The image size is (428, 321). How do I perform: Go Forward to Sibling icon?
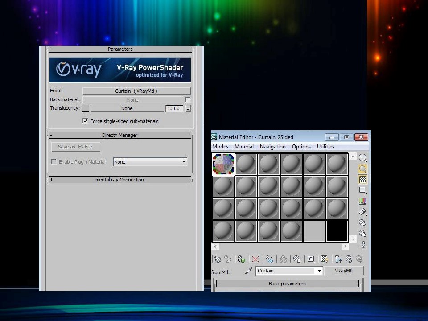tap(359, 259)
